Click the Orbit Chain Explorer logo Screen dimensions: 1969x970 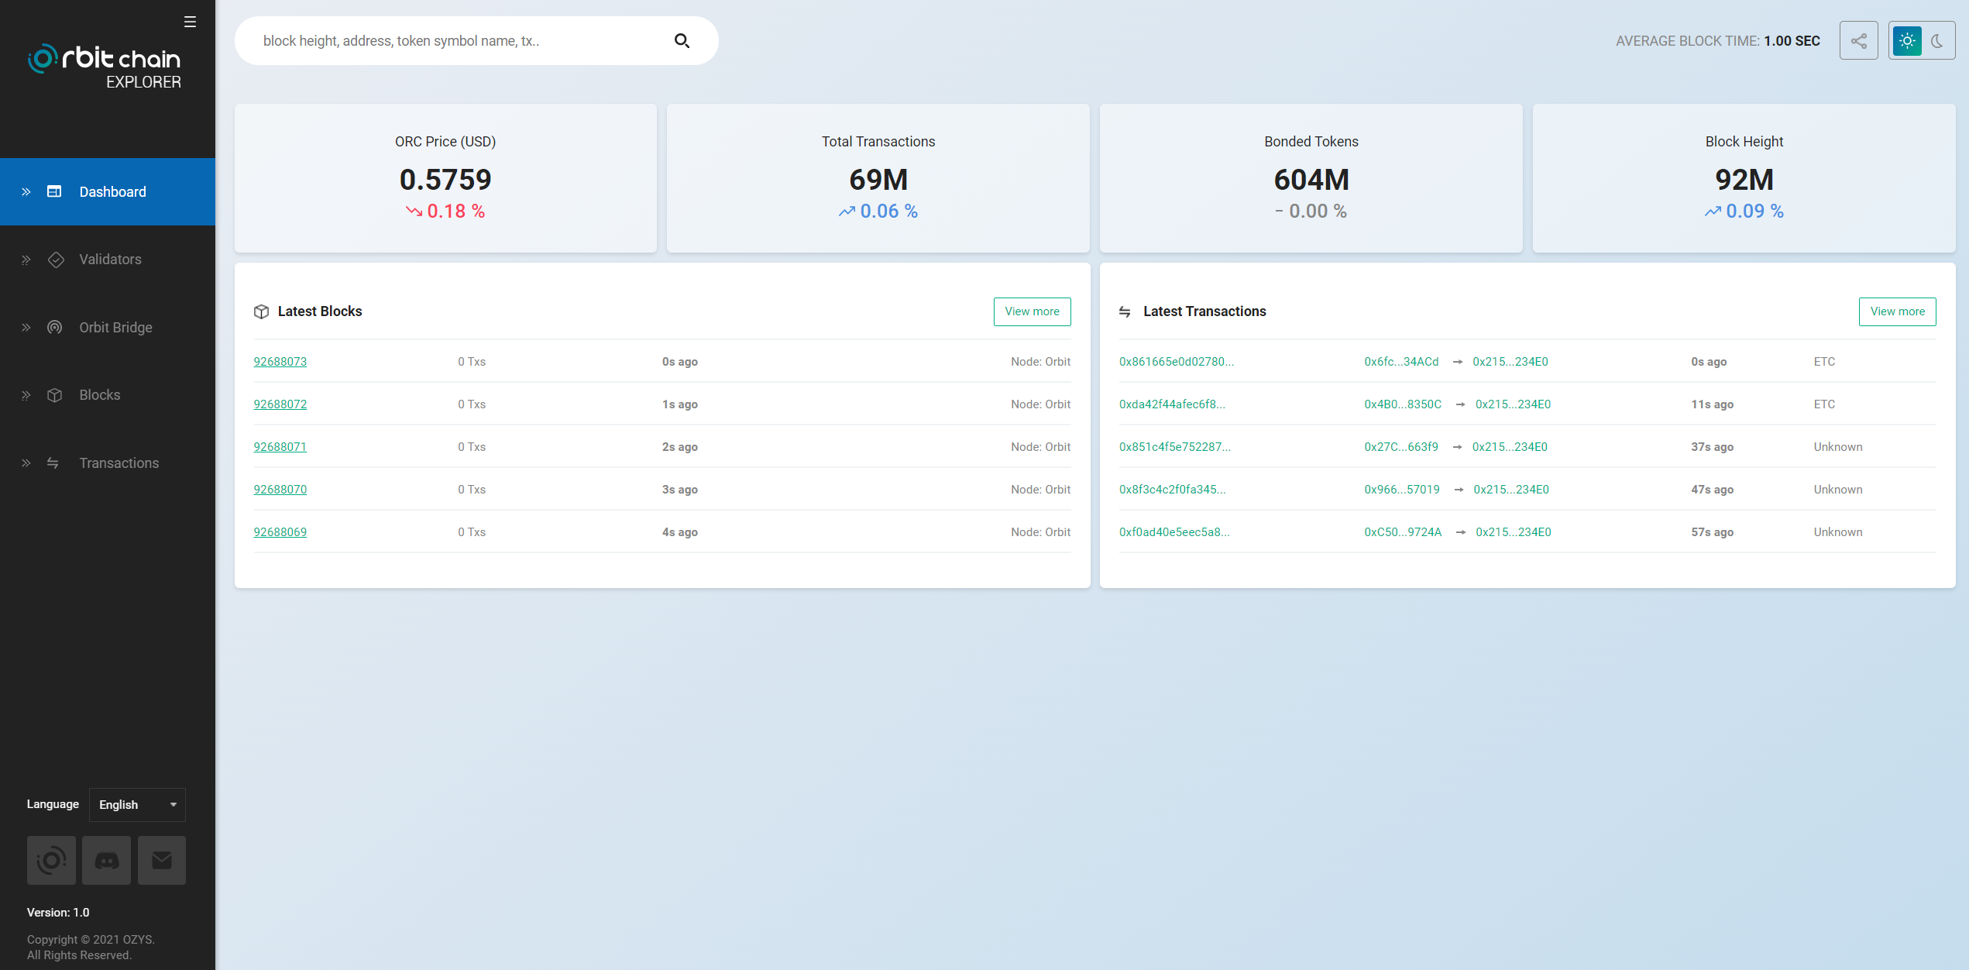pos(105,67)
